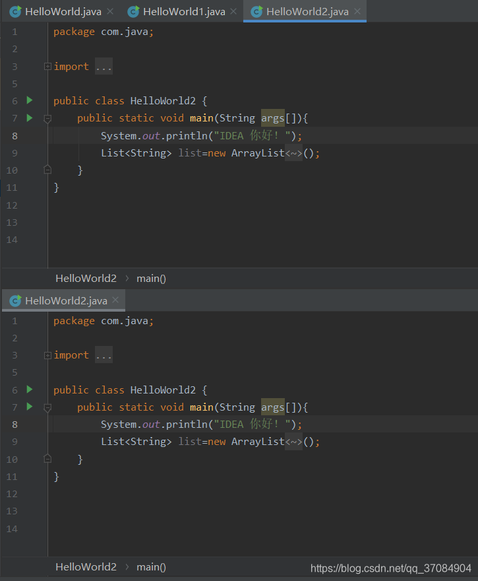Run main method from line 7 gutter in bottom pane
478x581 pixels.
pos(30,407)
